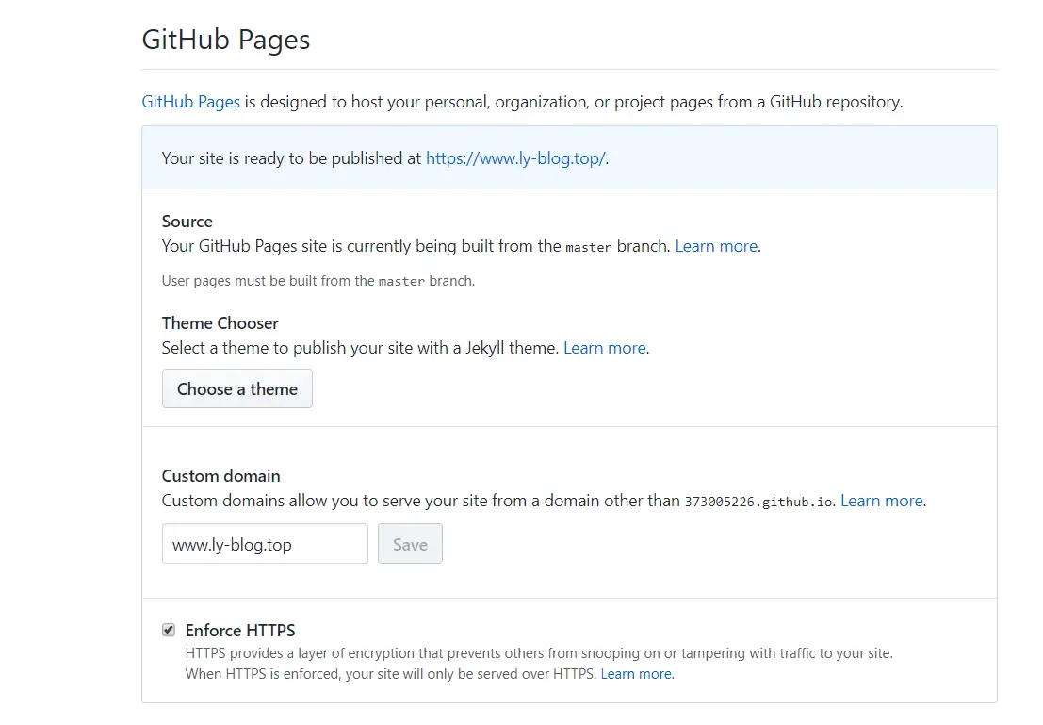Click the 373005226.github.io domain text
The width and height of the screenshot is (1043, 725).
pyautogui.click(x=759, y=502)
